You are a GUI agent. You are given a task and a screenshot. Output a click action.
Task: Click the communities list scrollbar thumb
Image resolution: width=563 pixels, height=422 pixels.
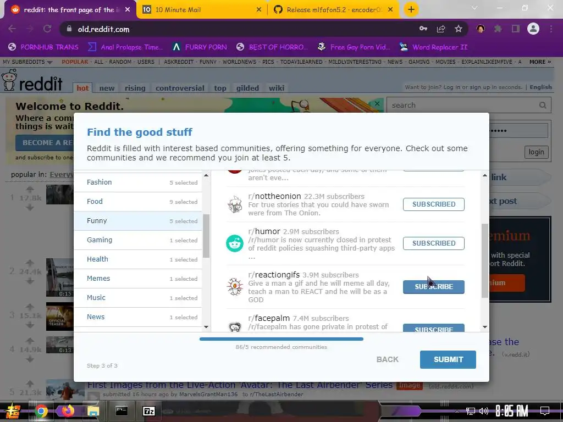coord(485,260)
